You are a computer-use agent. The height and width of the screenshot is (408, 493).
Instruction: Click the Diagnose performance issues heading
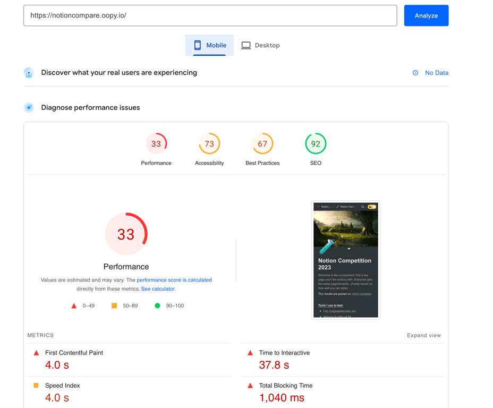tap(90, 107)
